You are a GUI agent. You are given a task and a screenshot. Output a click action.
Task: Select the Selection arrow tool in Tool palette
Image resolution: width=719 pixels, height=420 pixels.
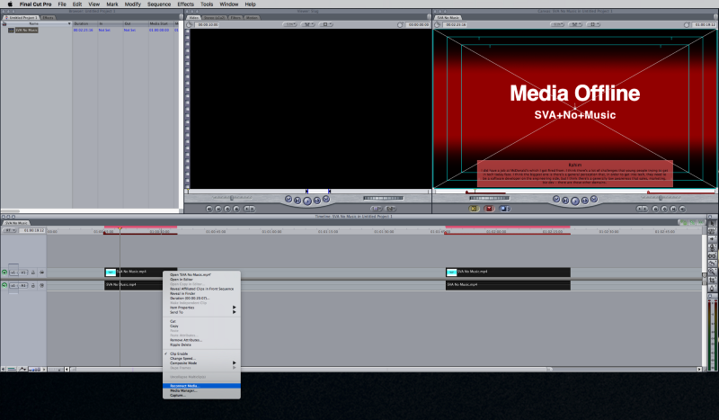click(x=712, y=223)
